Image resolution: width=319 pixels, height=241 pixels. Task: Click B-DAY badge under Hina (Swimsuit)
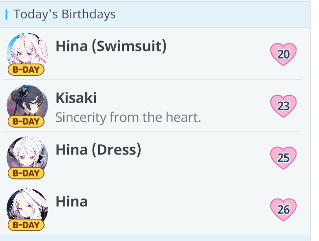point(26,70)
